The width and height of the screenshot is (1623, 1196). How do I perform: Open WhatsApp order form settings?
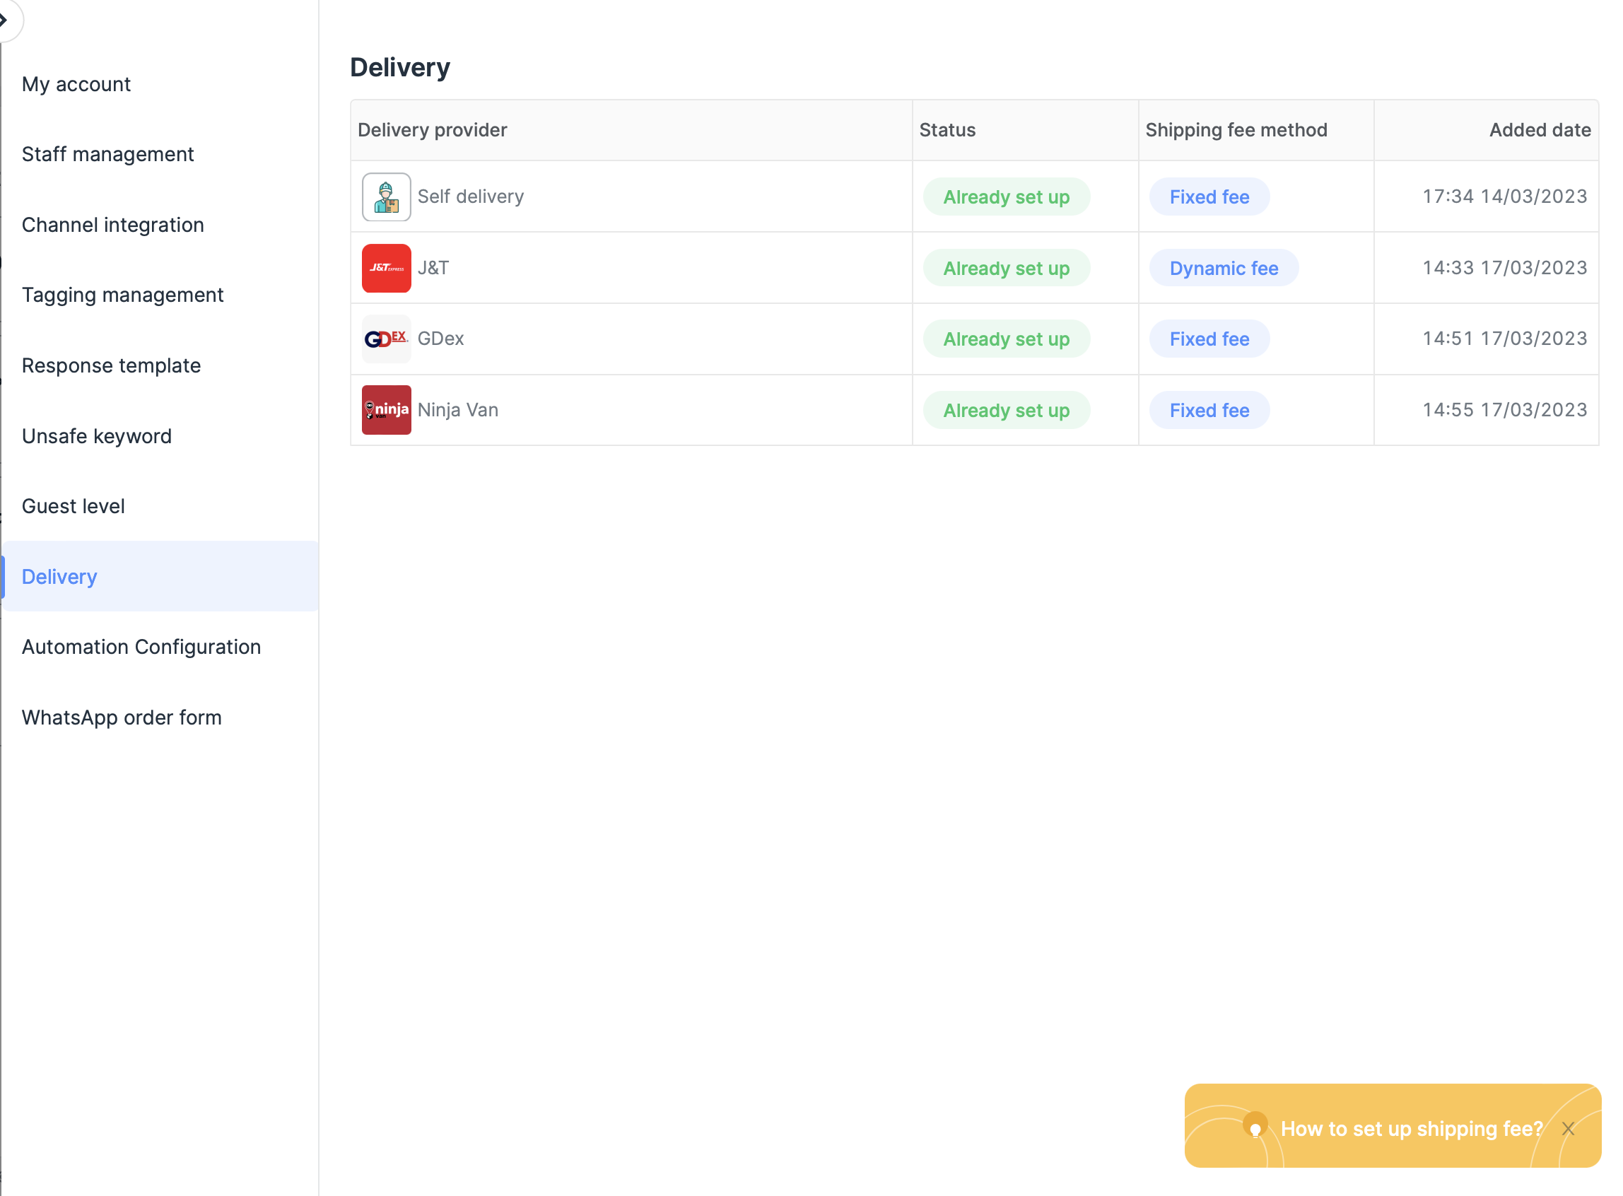pyautogui.click(x=122, y=717)
